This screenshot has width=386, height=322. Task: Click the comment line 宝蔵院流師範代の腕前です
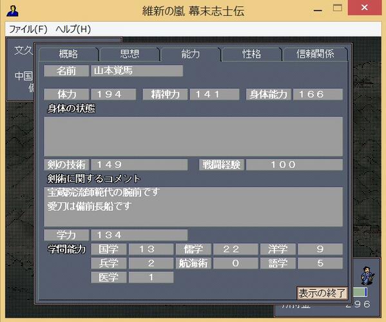tap(104, 192)
